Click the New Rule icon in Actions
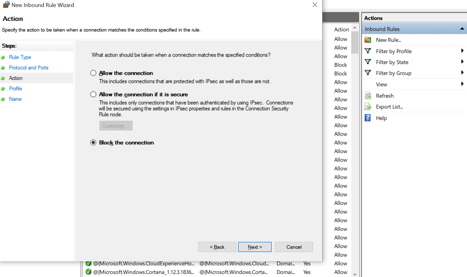467x277 pixels. point(368,40)
